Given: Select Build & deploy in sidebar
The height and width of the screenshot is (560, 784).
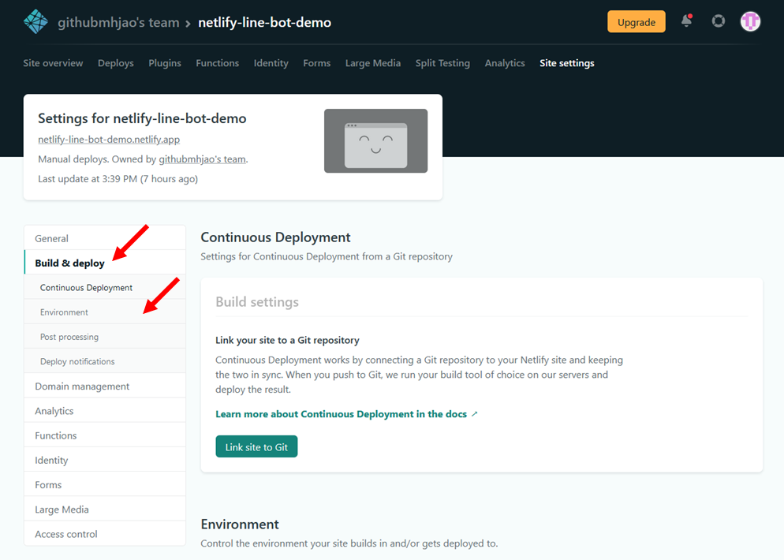Looking at the screenshot, I should click(x=105, y=263).
